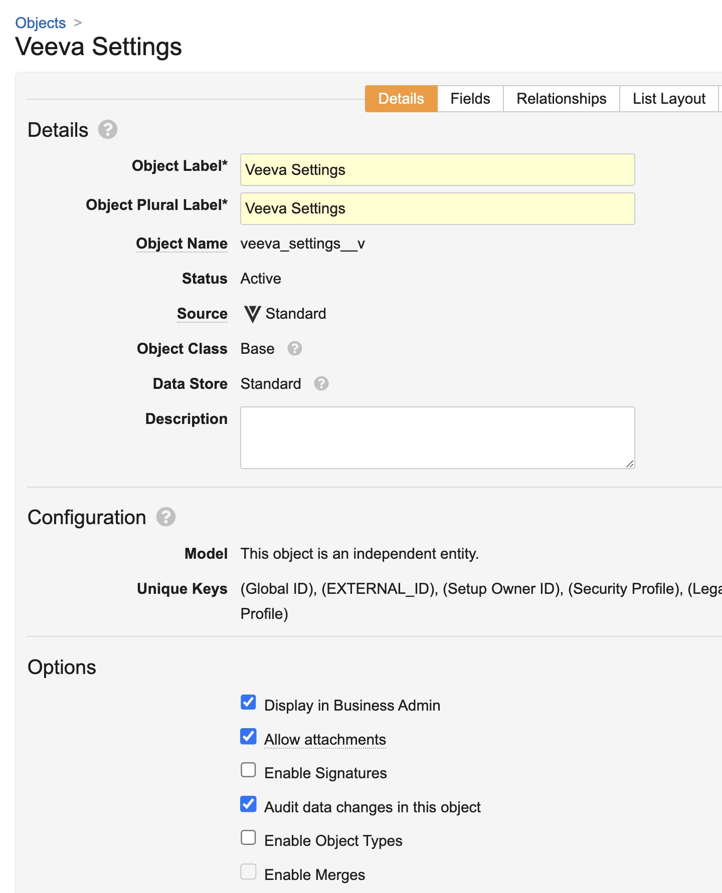Switch to the Fields tab

470,99
